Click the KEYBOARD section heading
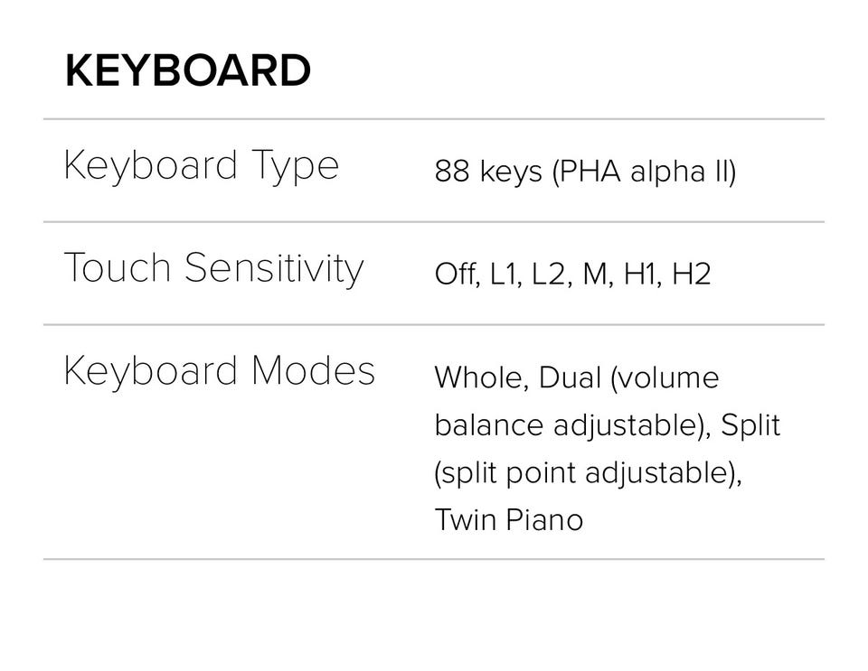 (188, 71)
